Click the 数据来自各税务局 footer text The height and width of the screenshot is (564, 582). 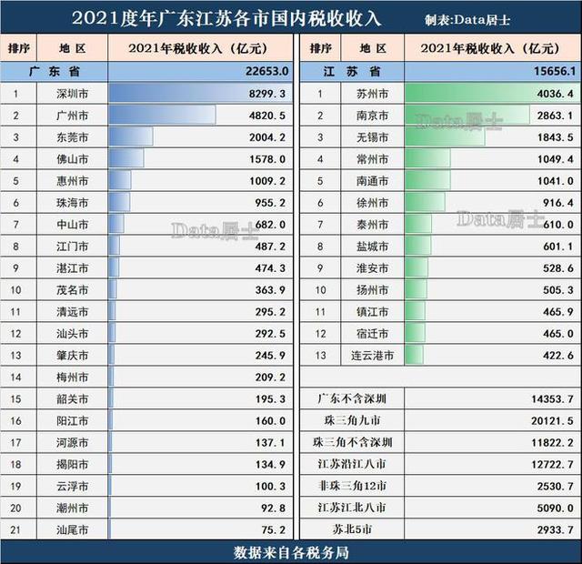pos(291,551)
